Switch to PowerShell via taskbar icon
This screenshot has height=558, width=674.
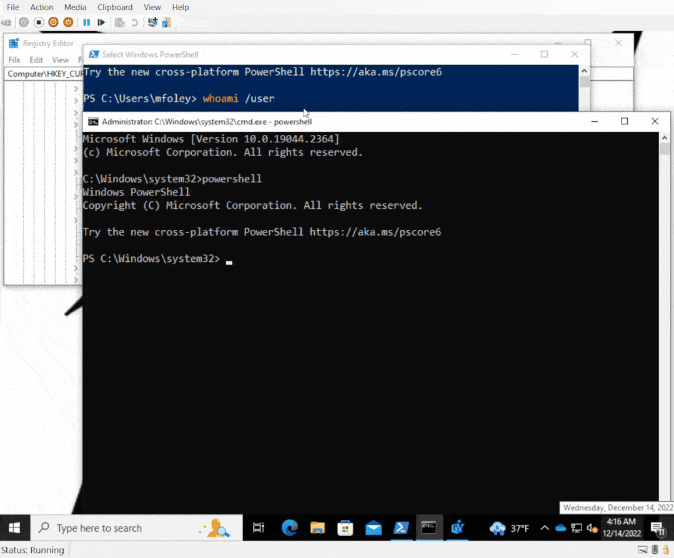click(401, 528)
